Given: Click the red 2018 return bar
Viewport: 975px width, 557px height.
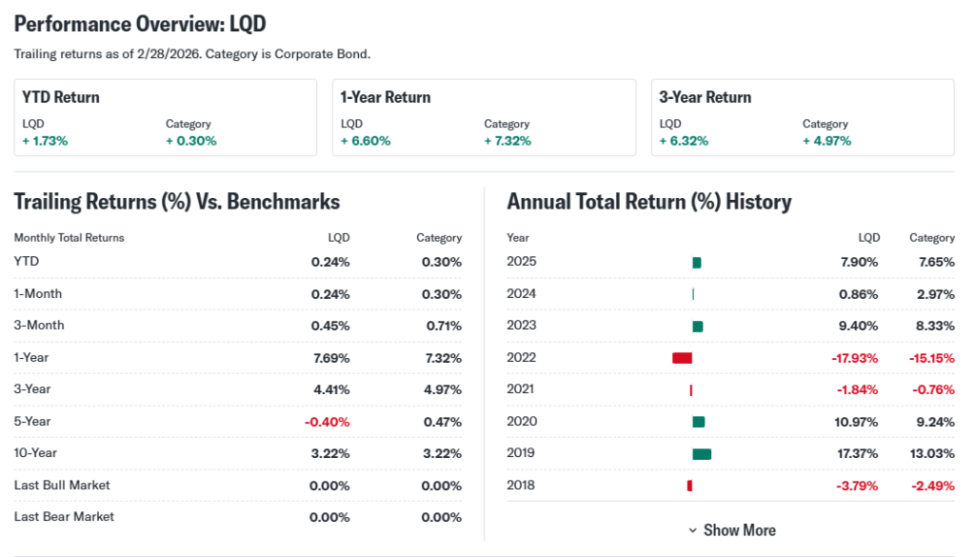Looking at the screenshot, I should pyautogui.click(x=689, y=486).
